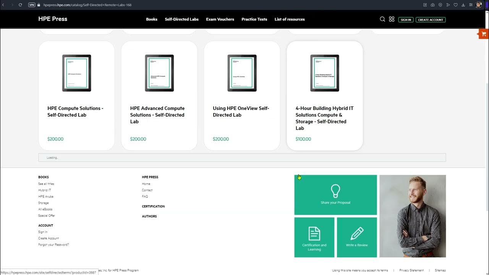This screenshot has width=489, height=275.
Task: Open the 4-Hour Building Hybrid IT cover thumbnail
Action: click(x=325, y=73)
